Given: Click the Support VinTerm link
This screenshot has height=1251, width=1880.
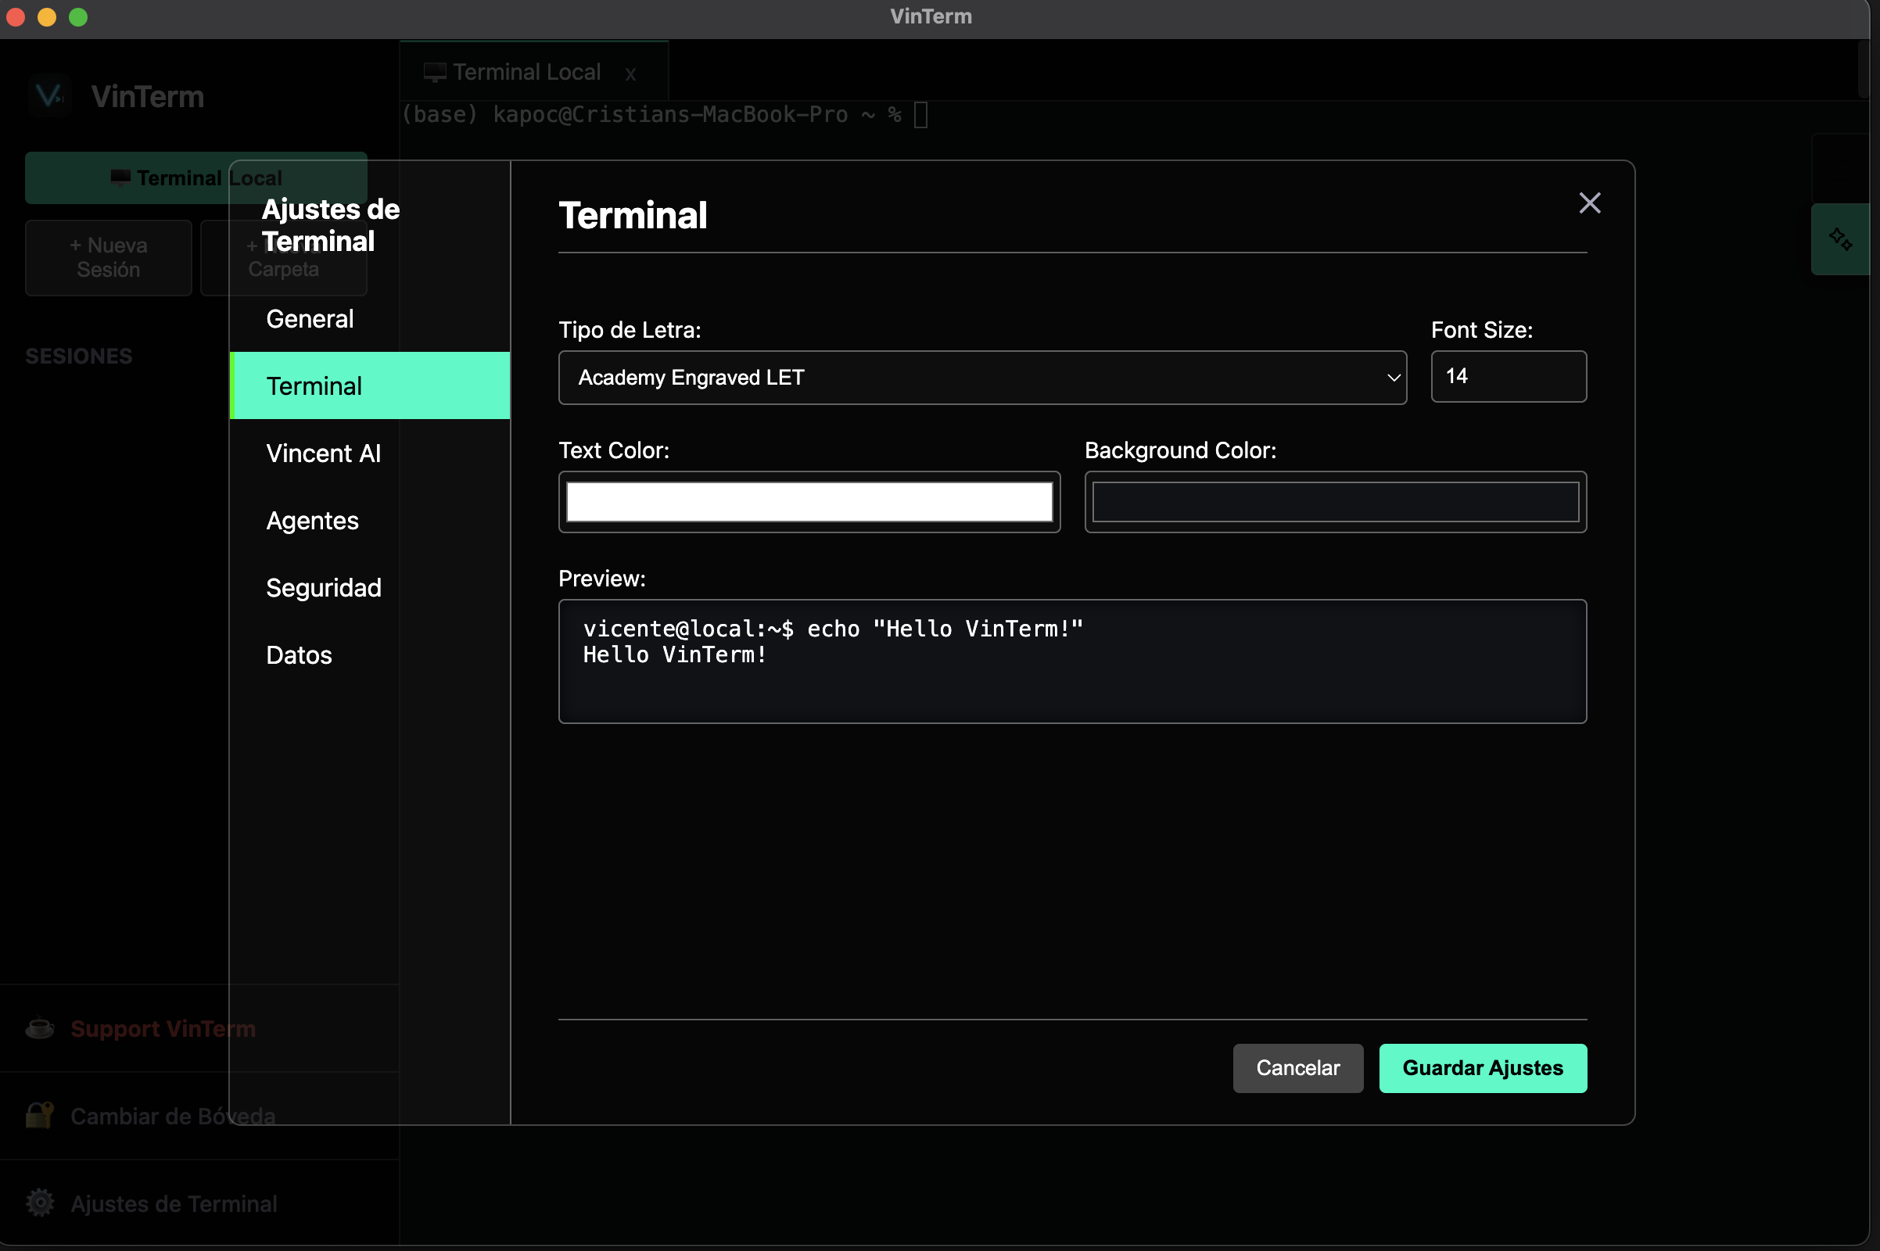Looking at the screenshot, I should (163, 1028).
